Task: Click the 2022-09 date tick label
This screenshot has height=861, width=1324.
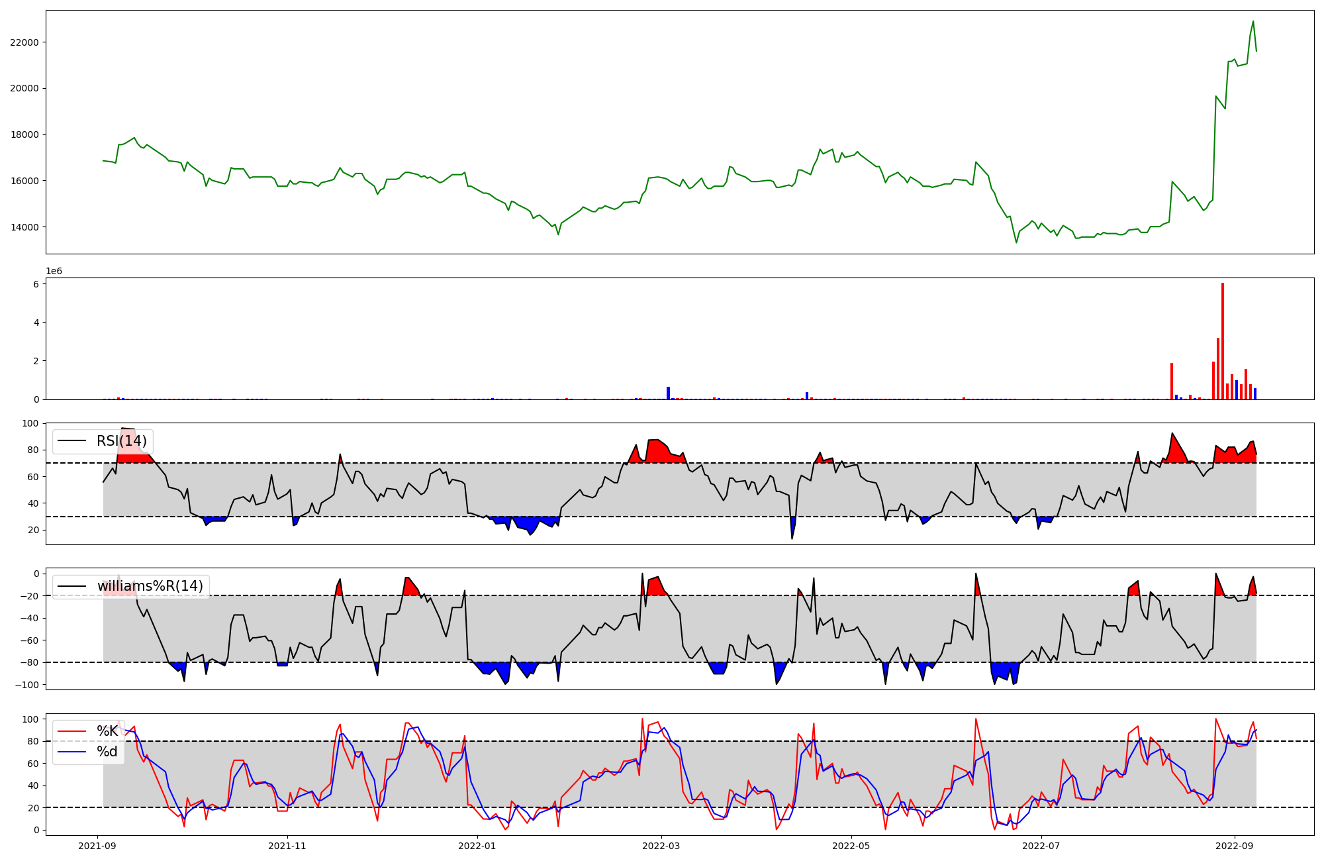Action: tap(1234, 846)
